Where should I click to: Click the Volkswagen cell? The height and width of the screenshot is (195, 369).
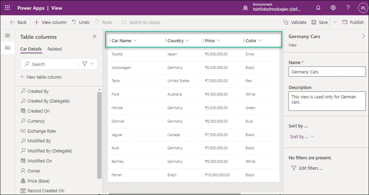121,68
